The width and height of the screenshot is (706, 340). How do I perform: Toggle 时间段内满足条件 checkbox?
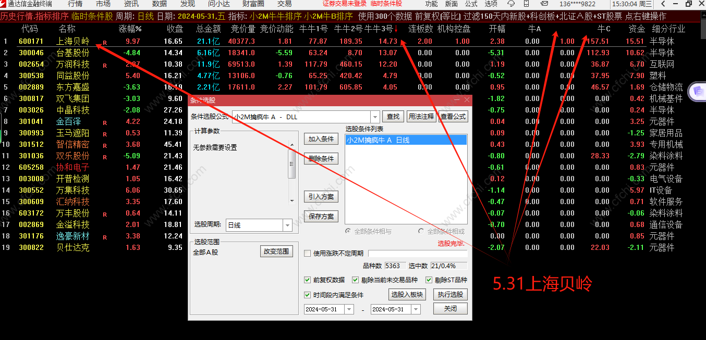(x=307, y=295)
